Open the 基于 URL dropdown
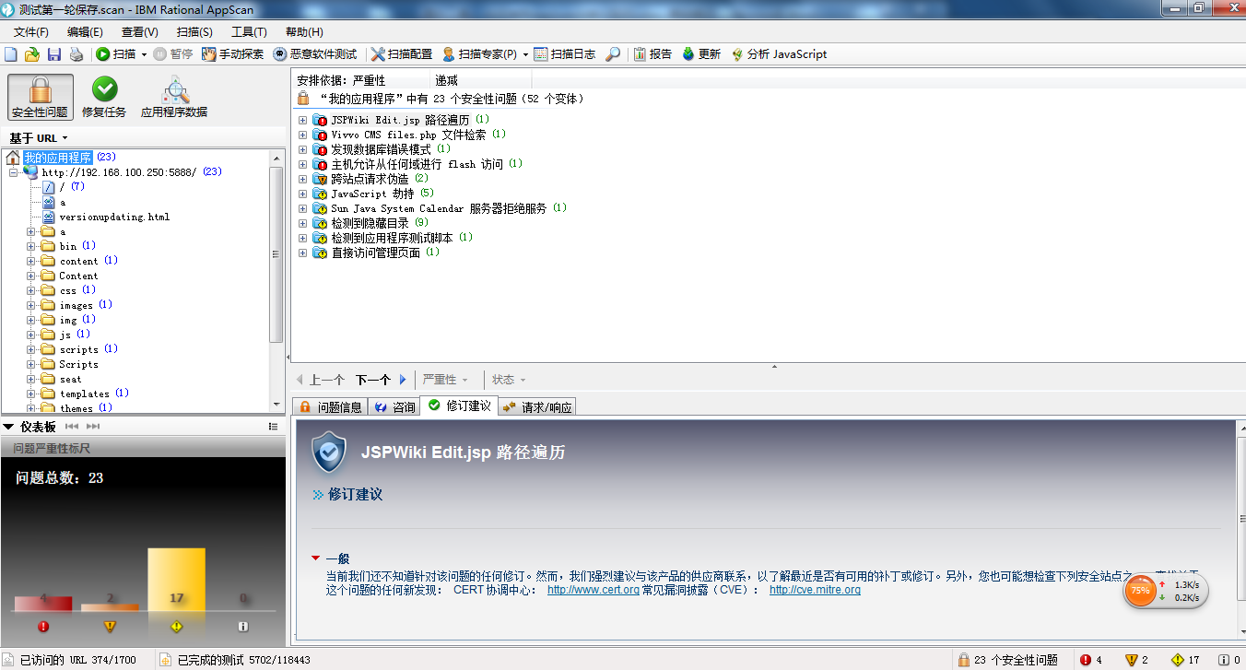Screen dimensions: 1246x670 pos(39,138)
